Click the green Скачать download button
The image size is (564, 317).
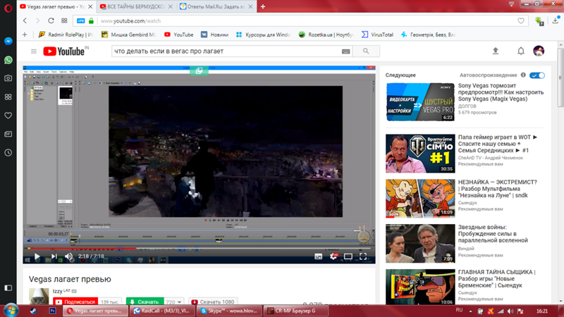pyautogui.click(x=145, y=302)
